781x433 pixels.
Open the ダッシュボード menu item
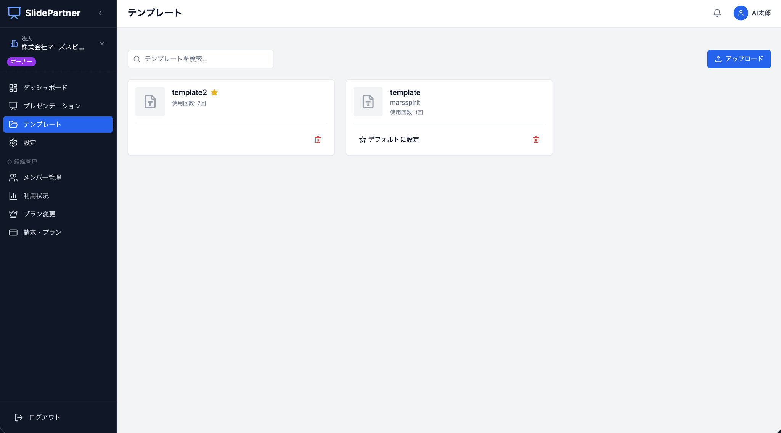pyautogui.click(x=45, y=88)
